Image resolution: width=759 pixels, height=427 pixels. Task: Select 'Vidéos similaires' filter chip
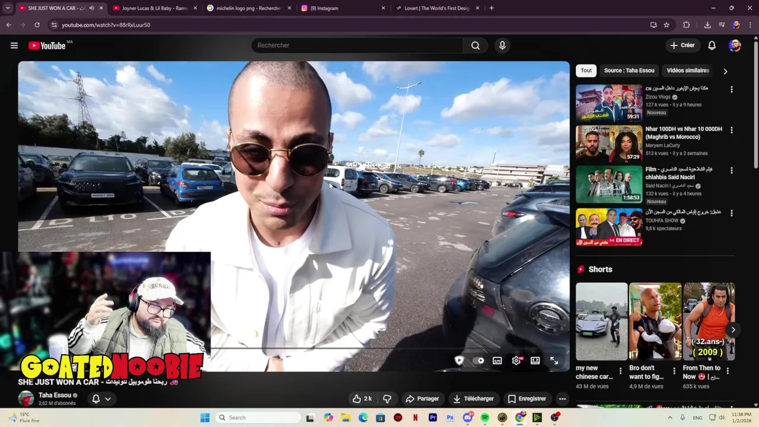688,71
